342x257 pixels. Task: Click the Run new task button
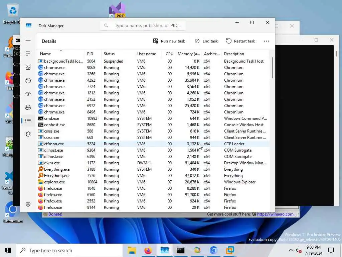tap(169, 41)
